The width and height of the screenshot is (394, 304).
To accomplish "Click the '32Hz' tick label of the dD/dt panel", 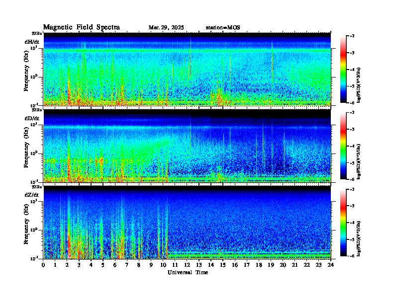I will [x=37, y=110].
